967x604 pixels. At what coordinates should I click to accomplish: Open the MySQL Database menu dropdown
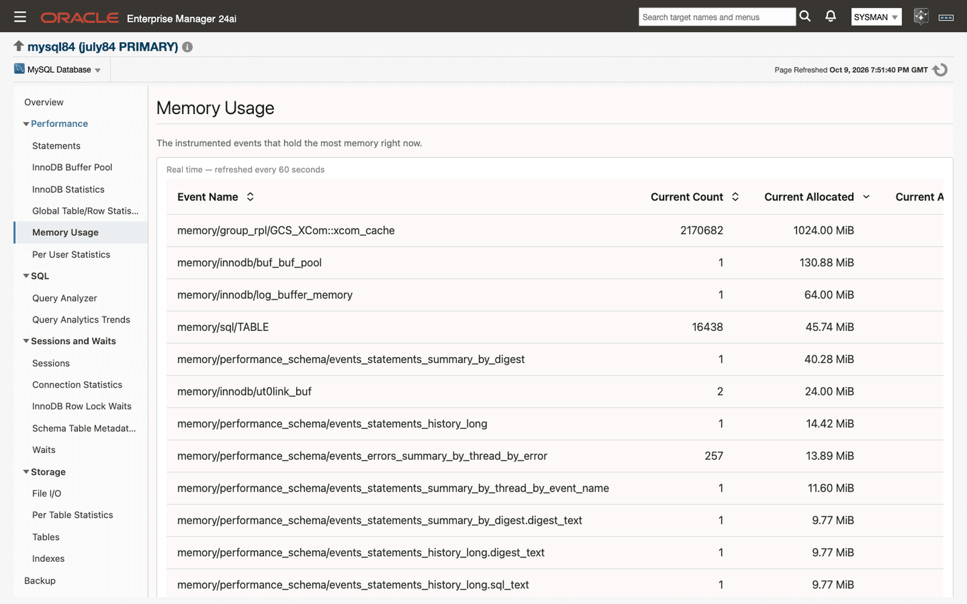(x=64, y=69)
